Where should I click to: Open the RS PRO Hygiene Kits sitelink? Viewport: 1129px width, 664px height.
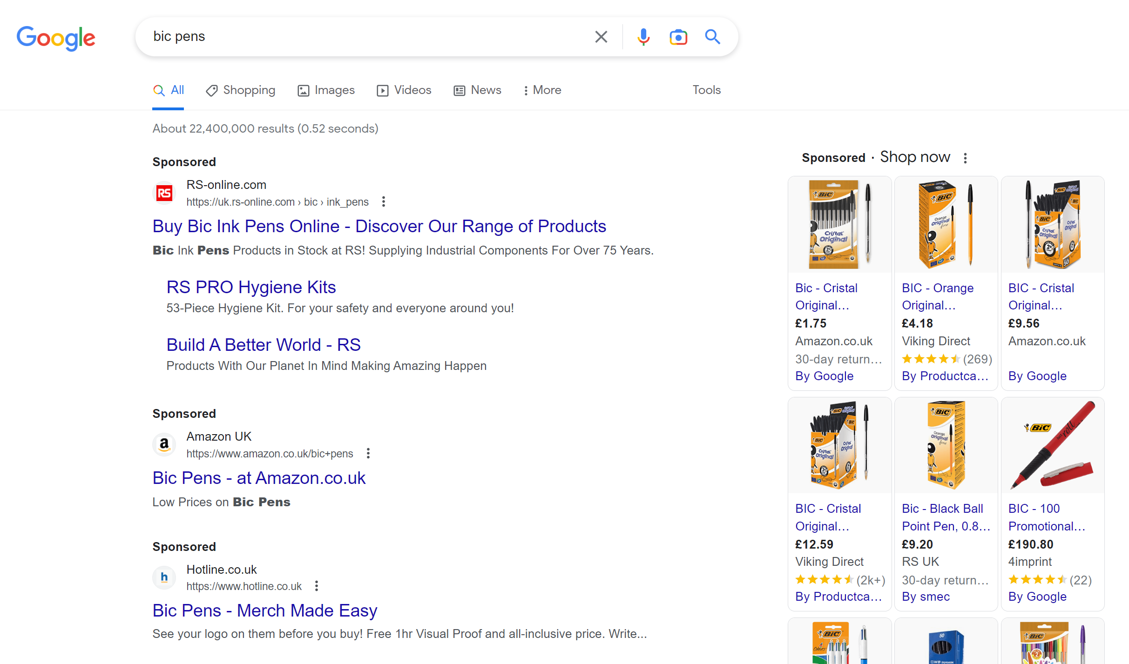(x=251, y=288)
